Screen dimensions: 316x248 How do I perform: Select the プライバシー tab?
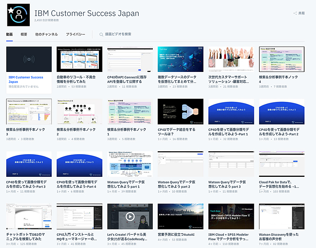pos(75,34)
